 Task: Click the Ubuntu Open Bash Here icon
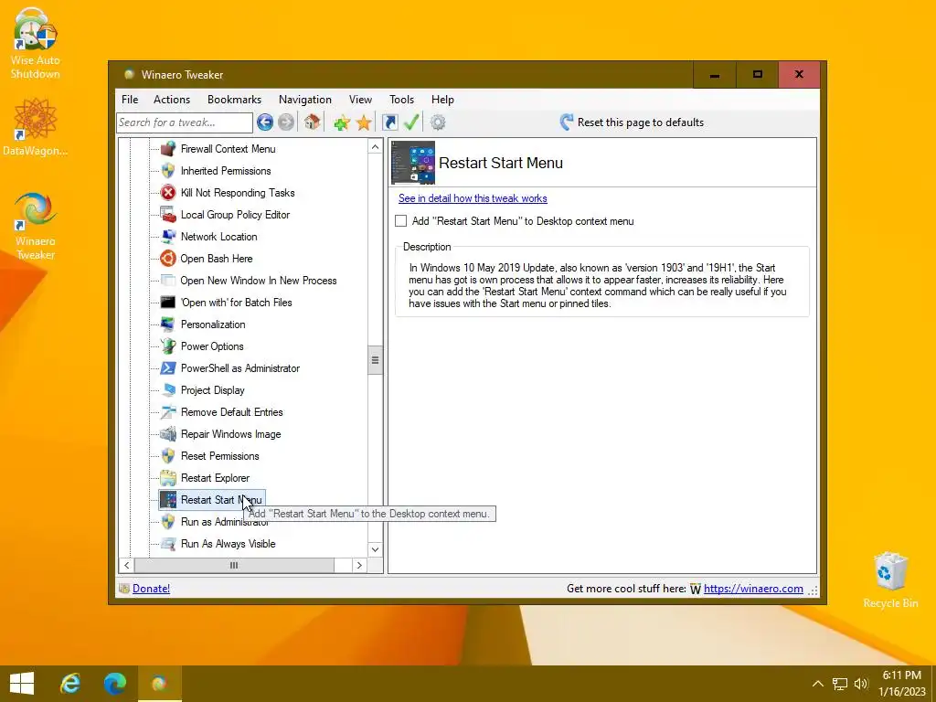click(168, 259)
